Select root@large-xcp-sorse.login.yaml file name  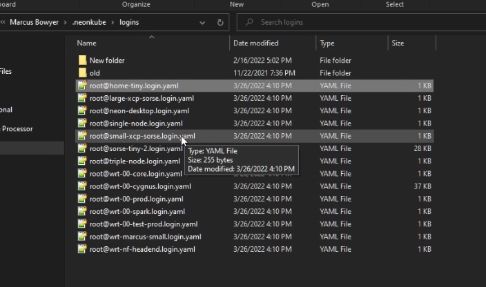click(142, 98)
